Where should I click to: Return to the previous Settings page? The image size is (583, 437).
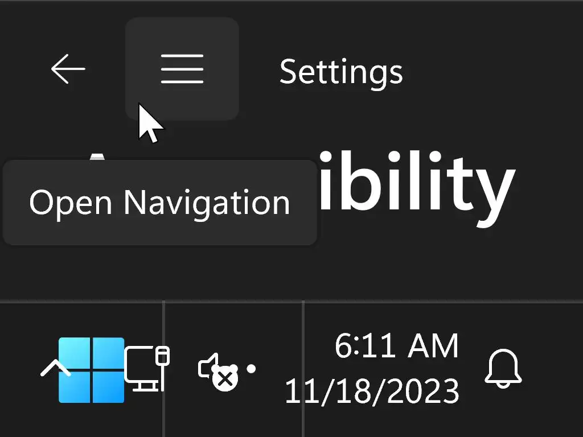(x=68, y=69)
